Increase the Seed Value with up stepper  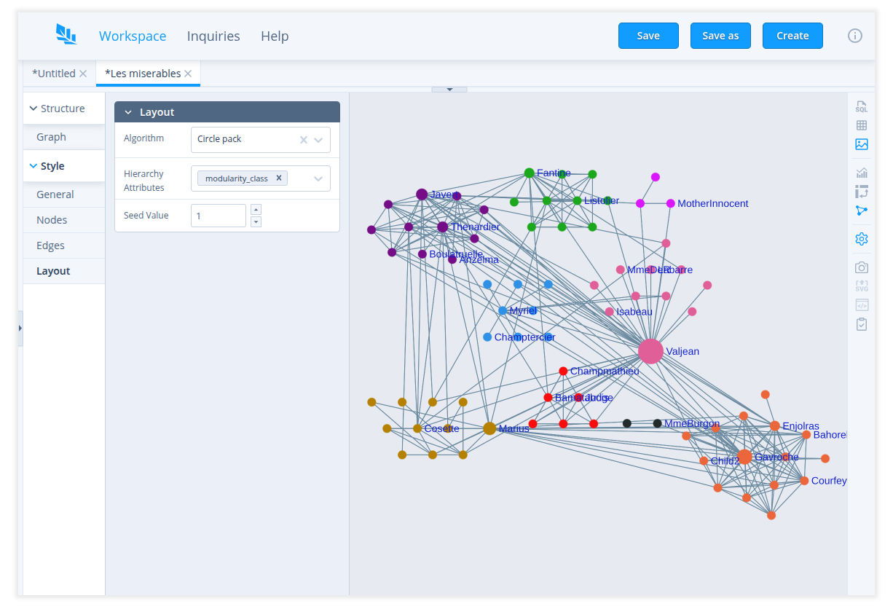(x=256, y=210)
